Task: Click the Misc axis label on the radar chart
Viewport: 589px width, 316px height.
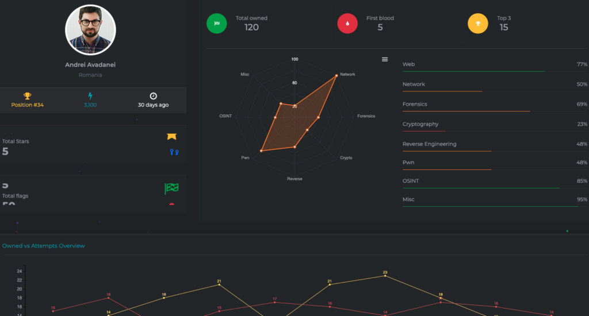Action: coord(245,74)
